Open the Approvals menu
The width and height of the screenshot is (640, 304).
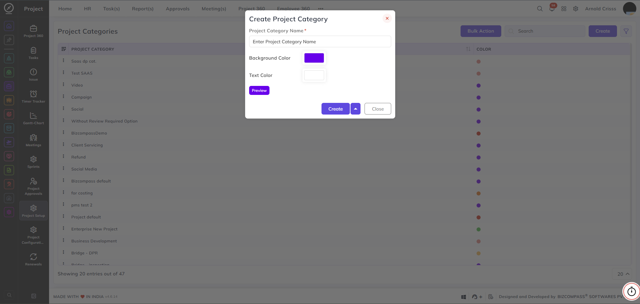coord(178,9)
